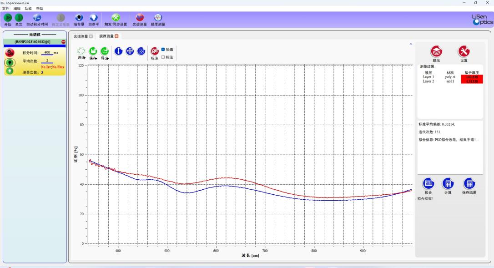Click the vertical auto-scale blue icon
This screenshot has width=494, height=268.
pos(118,51)
